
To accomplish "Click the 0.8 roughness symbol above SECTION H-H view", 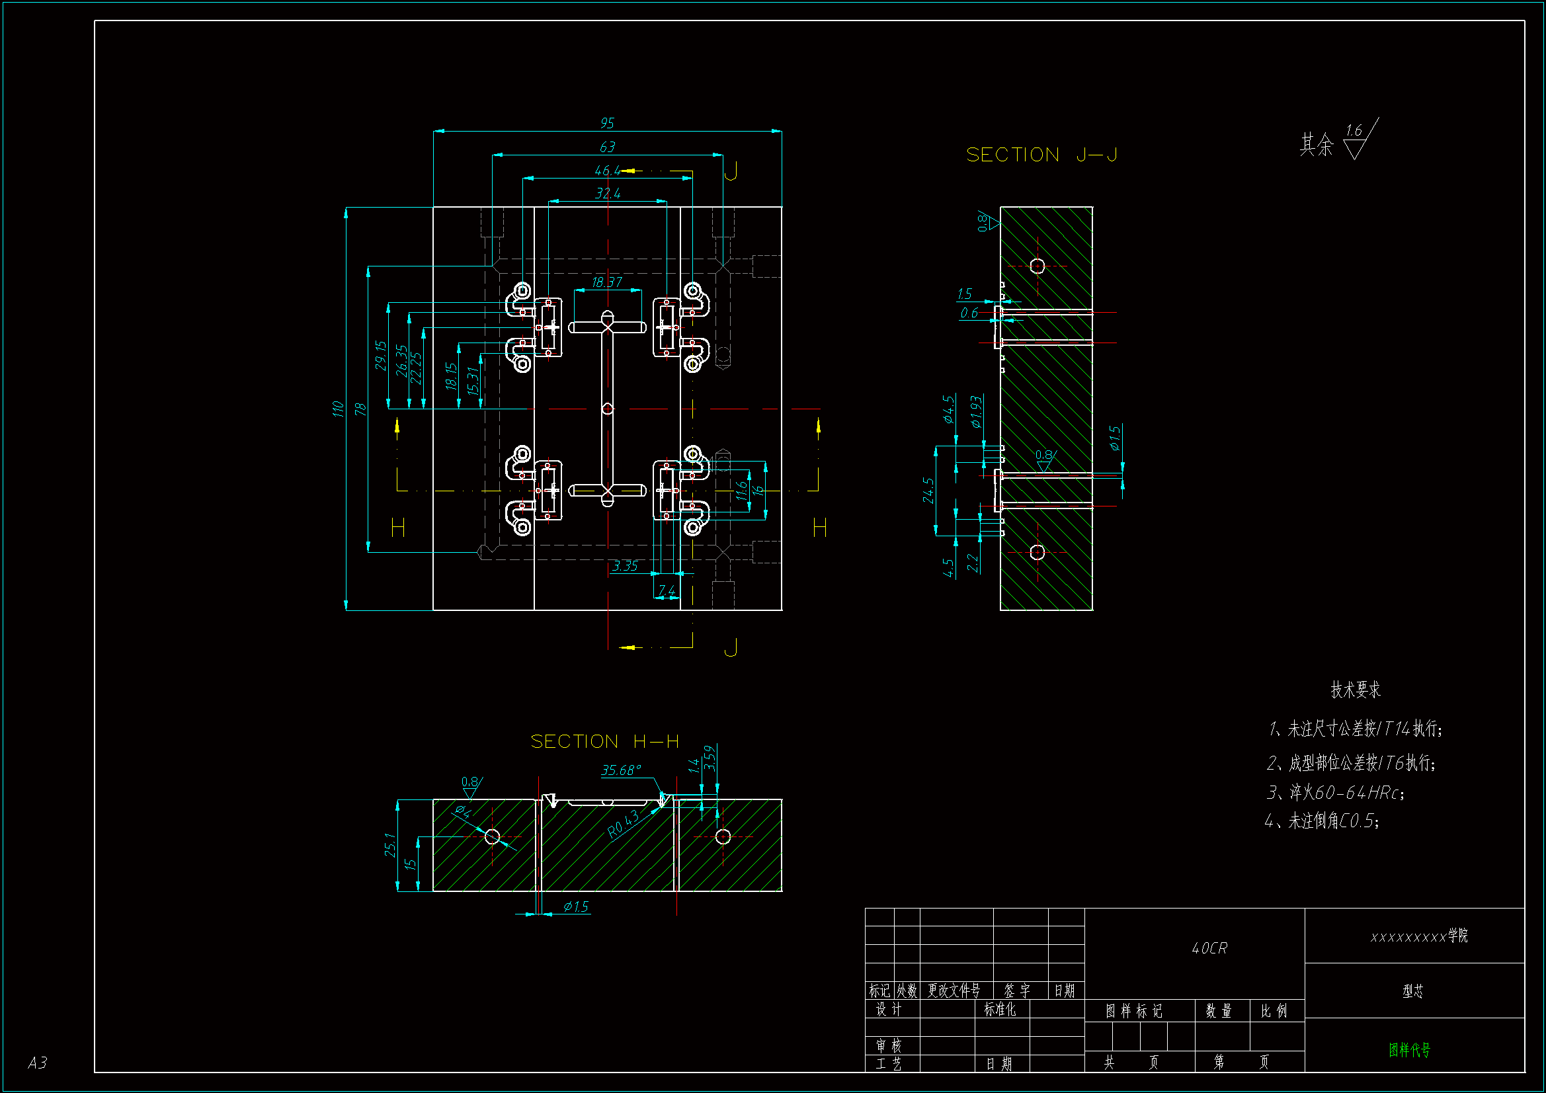I will tap(471, 786).
